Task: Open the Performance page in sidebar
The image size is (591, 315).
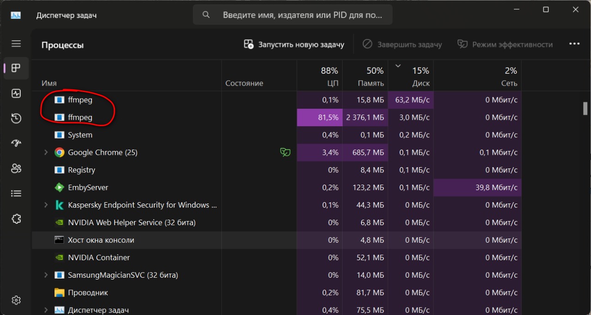Action: (16, 93)
